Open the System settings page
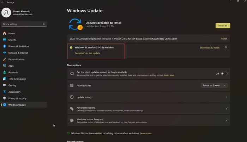The height and width of the screenshot is (142, 247). [12, 40]
